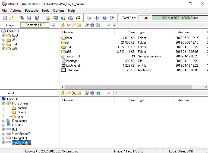The width and height of the screenshot is (208, 153).
Task: Click the Exit door icon
Action: [112, 18]
